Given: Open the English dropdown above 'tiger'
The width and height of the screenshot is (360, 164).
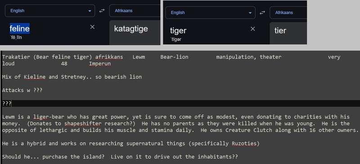Looking at the screenshot, I should [x=210, y=13].
